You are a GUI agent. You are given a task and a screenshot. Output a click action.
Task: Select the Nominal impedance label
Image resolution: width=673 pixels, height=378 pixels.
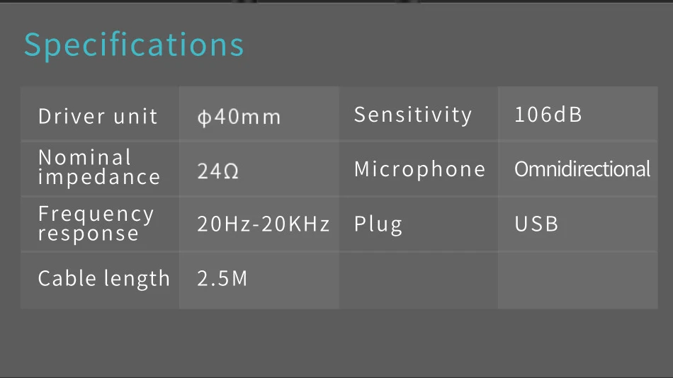coord(98,167)
